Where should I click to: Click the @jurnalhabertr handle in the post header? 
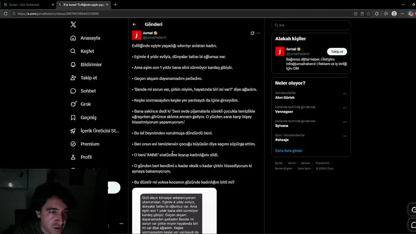click(x=155, y=38)
